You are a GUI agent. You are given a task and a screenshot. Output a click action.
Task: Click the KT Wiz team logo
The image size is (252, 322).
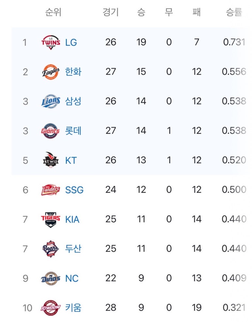tap(51, 160)
